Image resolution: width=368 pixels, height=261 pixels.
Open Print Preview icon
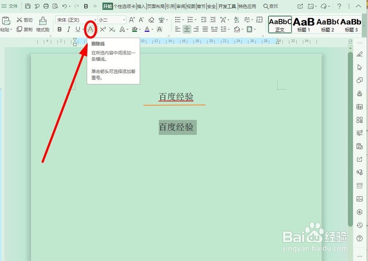(56, 6)
